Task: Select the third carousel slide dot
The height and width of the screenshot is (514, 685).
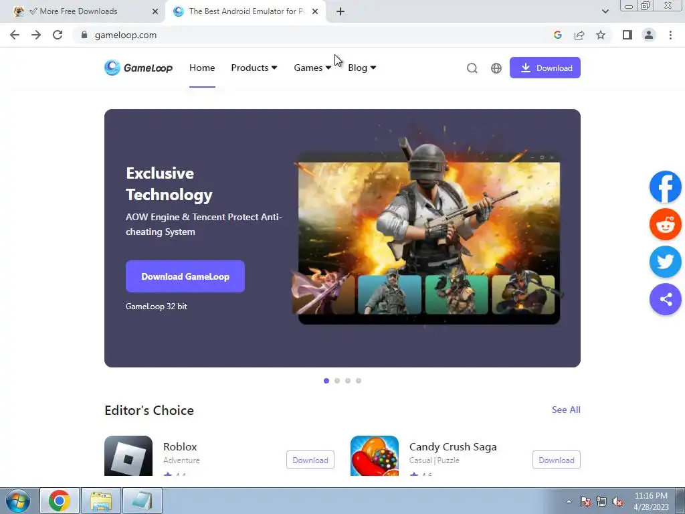Action: pyautogui.click(x=348, y=381)
